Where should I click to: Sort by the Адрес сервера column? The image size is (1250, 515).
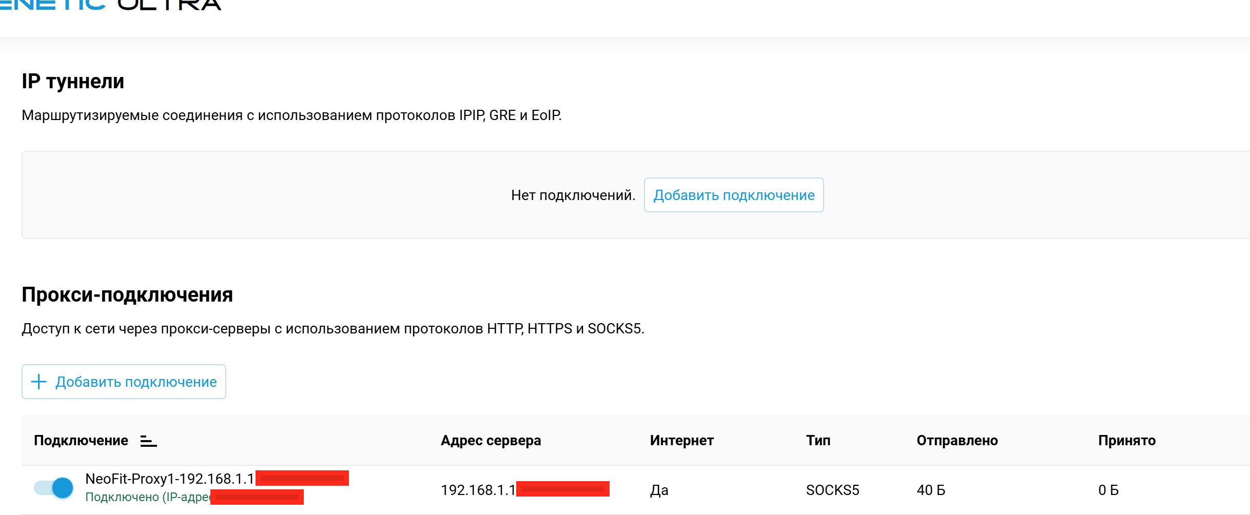point(491,441)
